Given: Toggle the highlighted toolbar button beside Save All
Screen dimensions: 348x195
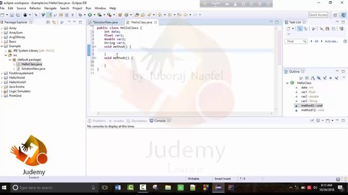Looking at the screenshot, I should pos(49,15).
